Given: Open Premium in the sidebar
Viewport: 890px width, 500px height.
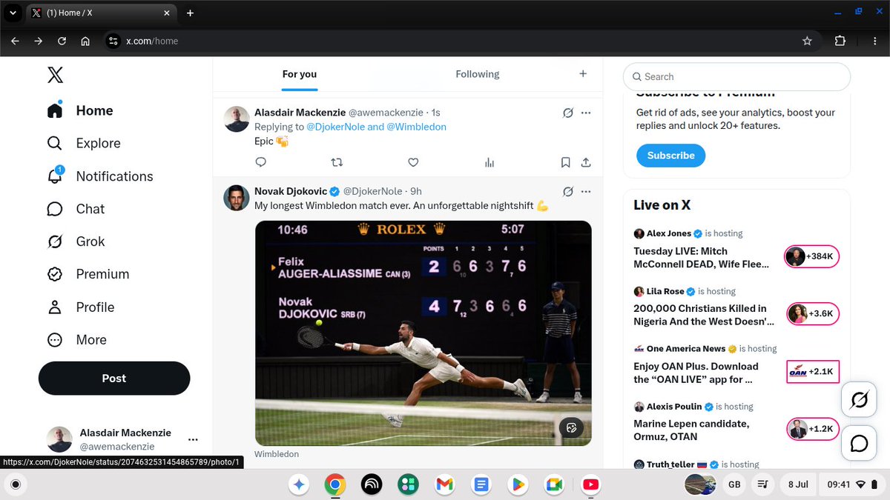Looking at the screenshot, I should coord(88,274).
